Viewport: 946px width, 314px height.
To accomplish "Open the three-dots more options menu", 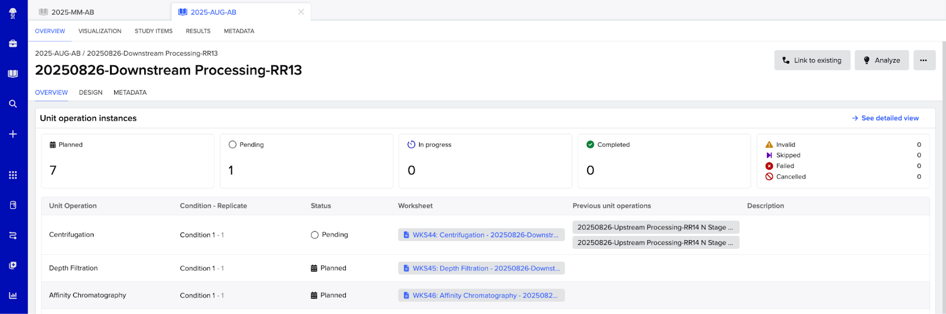I will [x=924, y=60].
